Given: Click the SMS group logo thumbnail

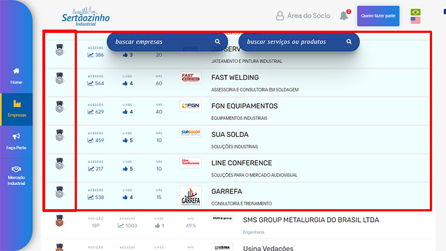Looking at the screenshot, I should 222,218.
